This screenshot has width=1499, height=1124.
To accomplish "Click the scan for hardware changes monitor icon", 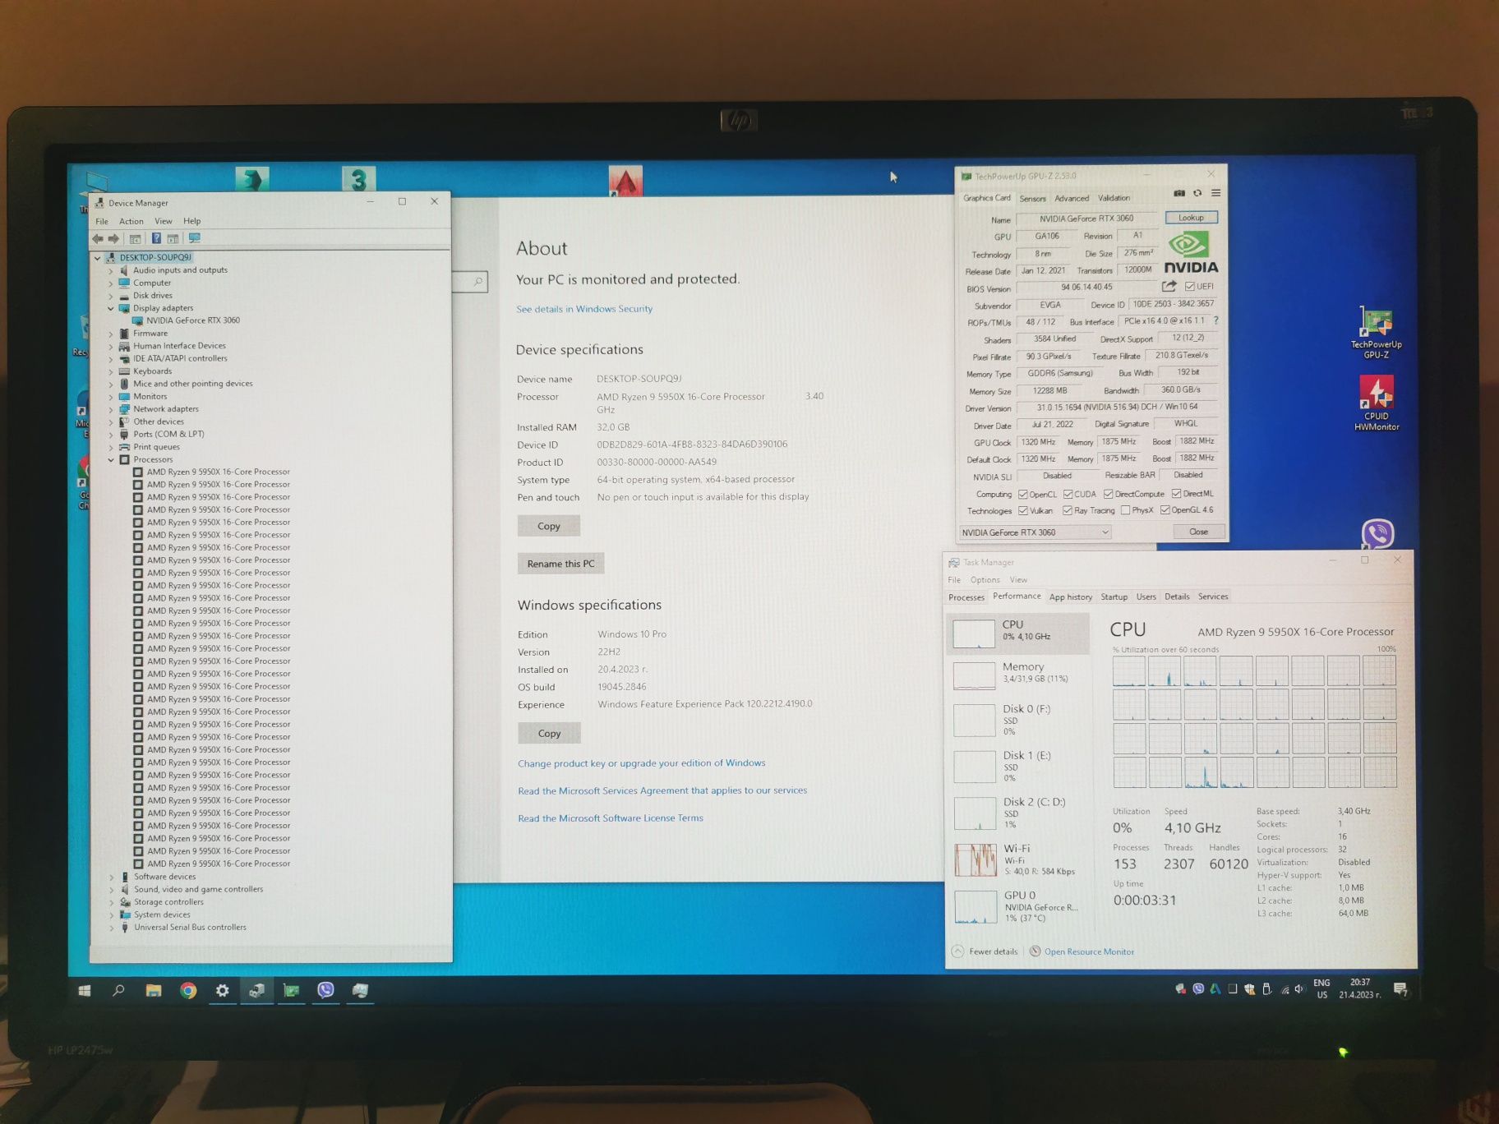I will 195,239.
